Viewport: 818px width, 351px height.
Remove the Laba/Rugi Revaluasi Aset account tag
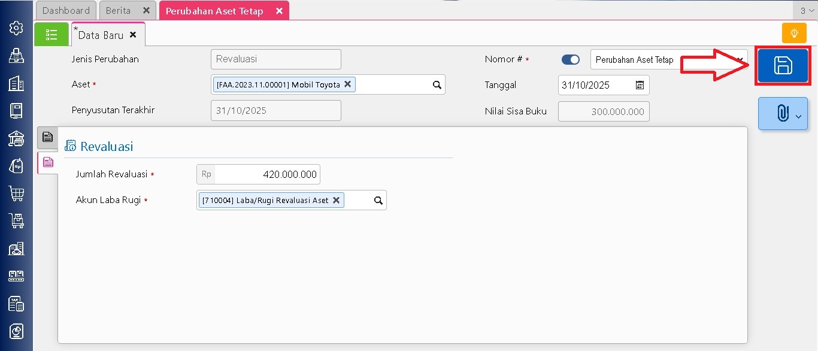point(336,200)
